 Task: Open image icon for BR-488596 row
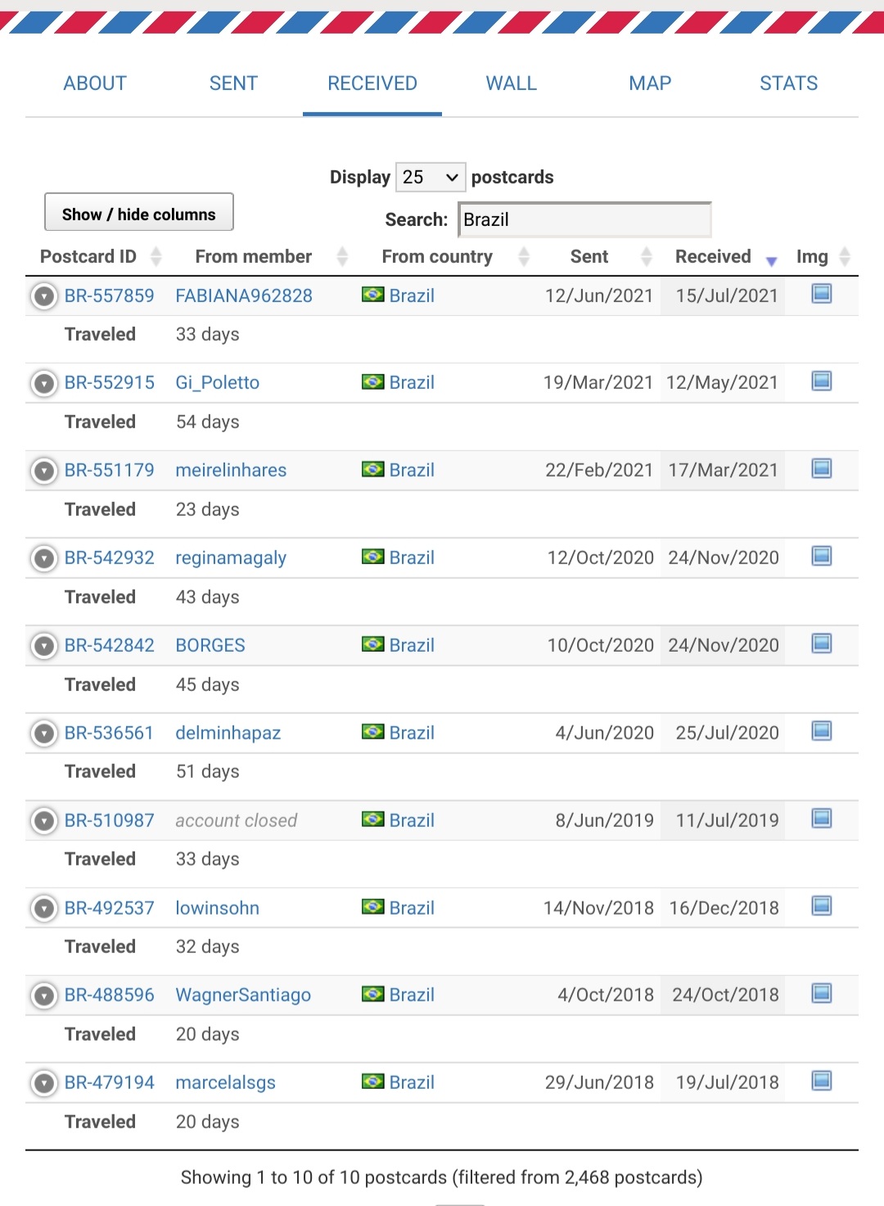[821, 994]
